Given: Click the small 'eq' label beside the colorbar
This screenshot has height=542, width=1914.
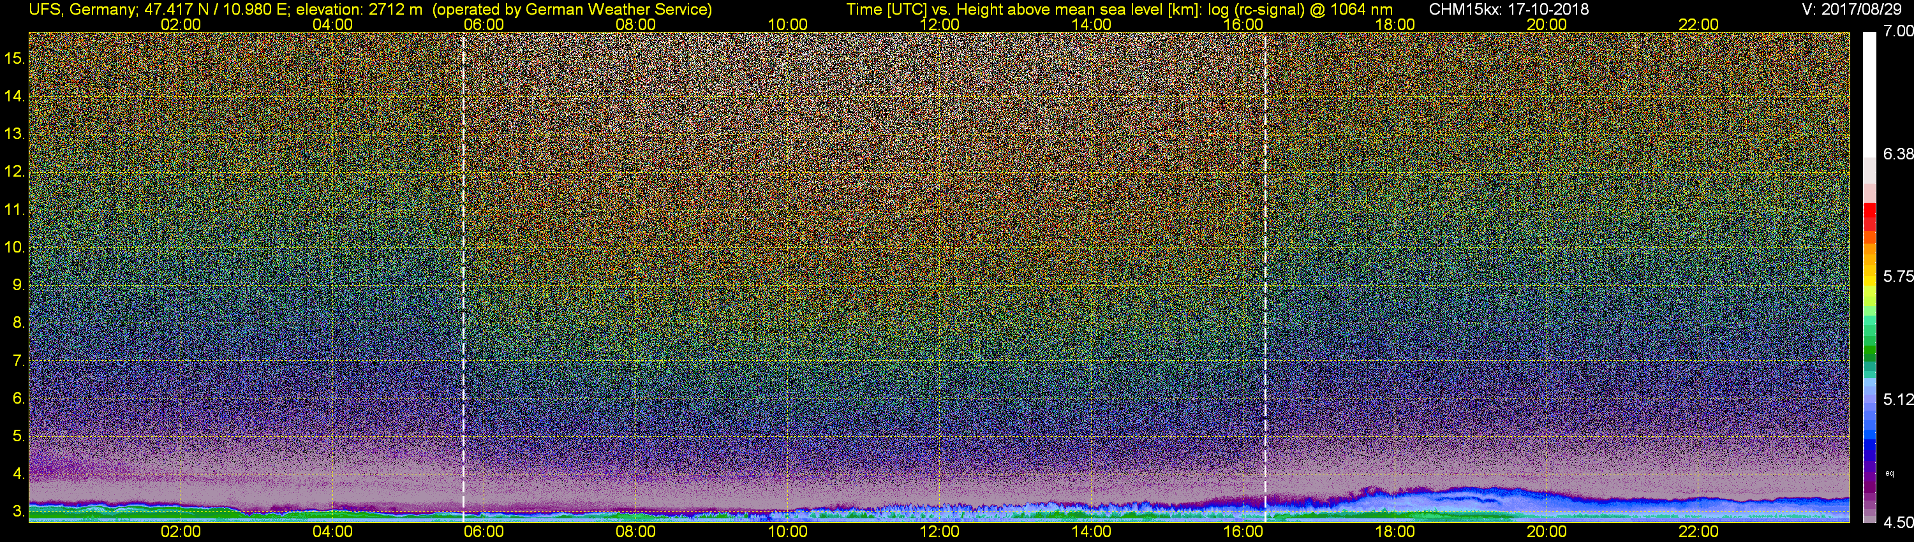Looking at the screenshot, I should point(1890,474).
